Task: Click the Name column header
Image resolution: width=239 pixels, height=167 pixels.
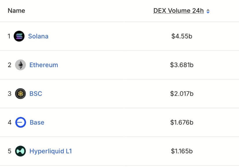Action: coord(16,11)
